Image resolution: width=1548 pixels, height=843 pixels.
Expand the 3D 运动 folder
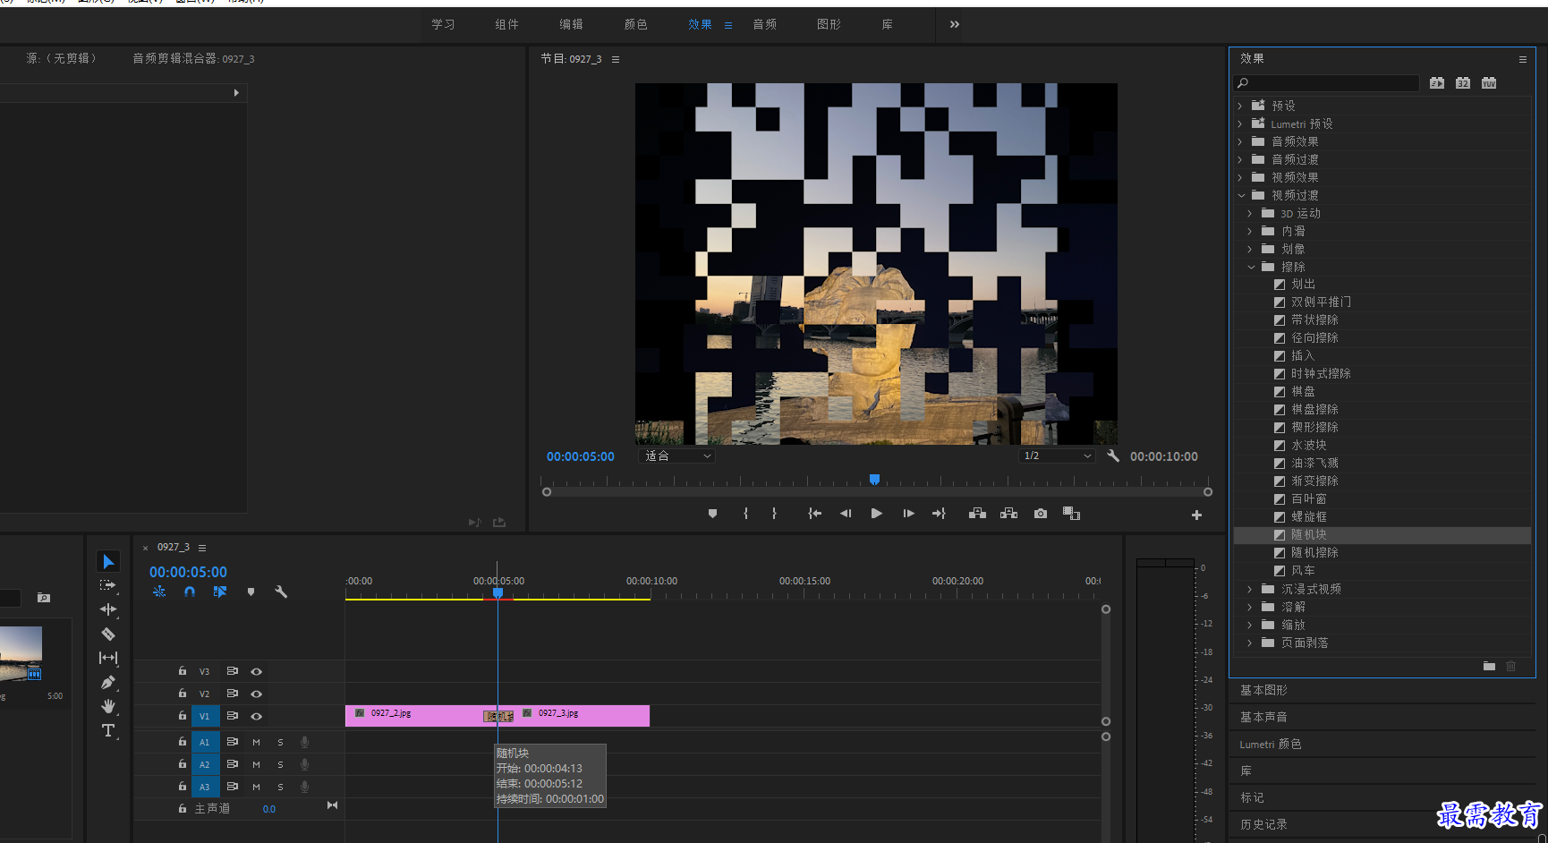tap(1250, 213)
